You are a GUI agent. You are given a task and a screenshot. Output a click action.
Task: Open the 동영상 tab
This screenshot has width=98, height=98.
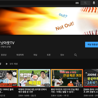pyautogui.click(x=4, y=55)
